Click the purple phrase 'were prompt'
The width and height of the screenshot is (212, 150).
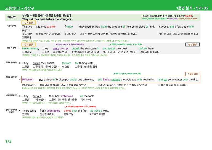coord(61,48)
